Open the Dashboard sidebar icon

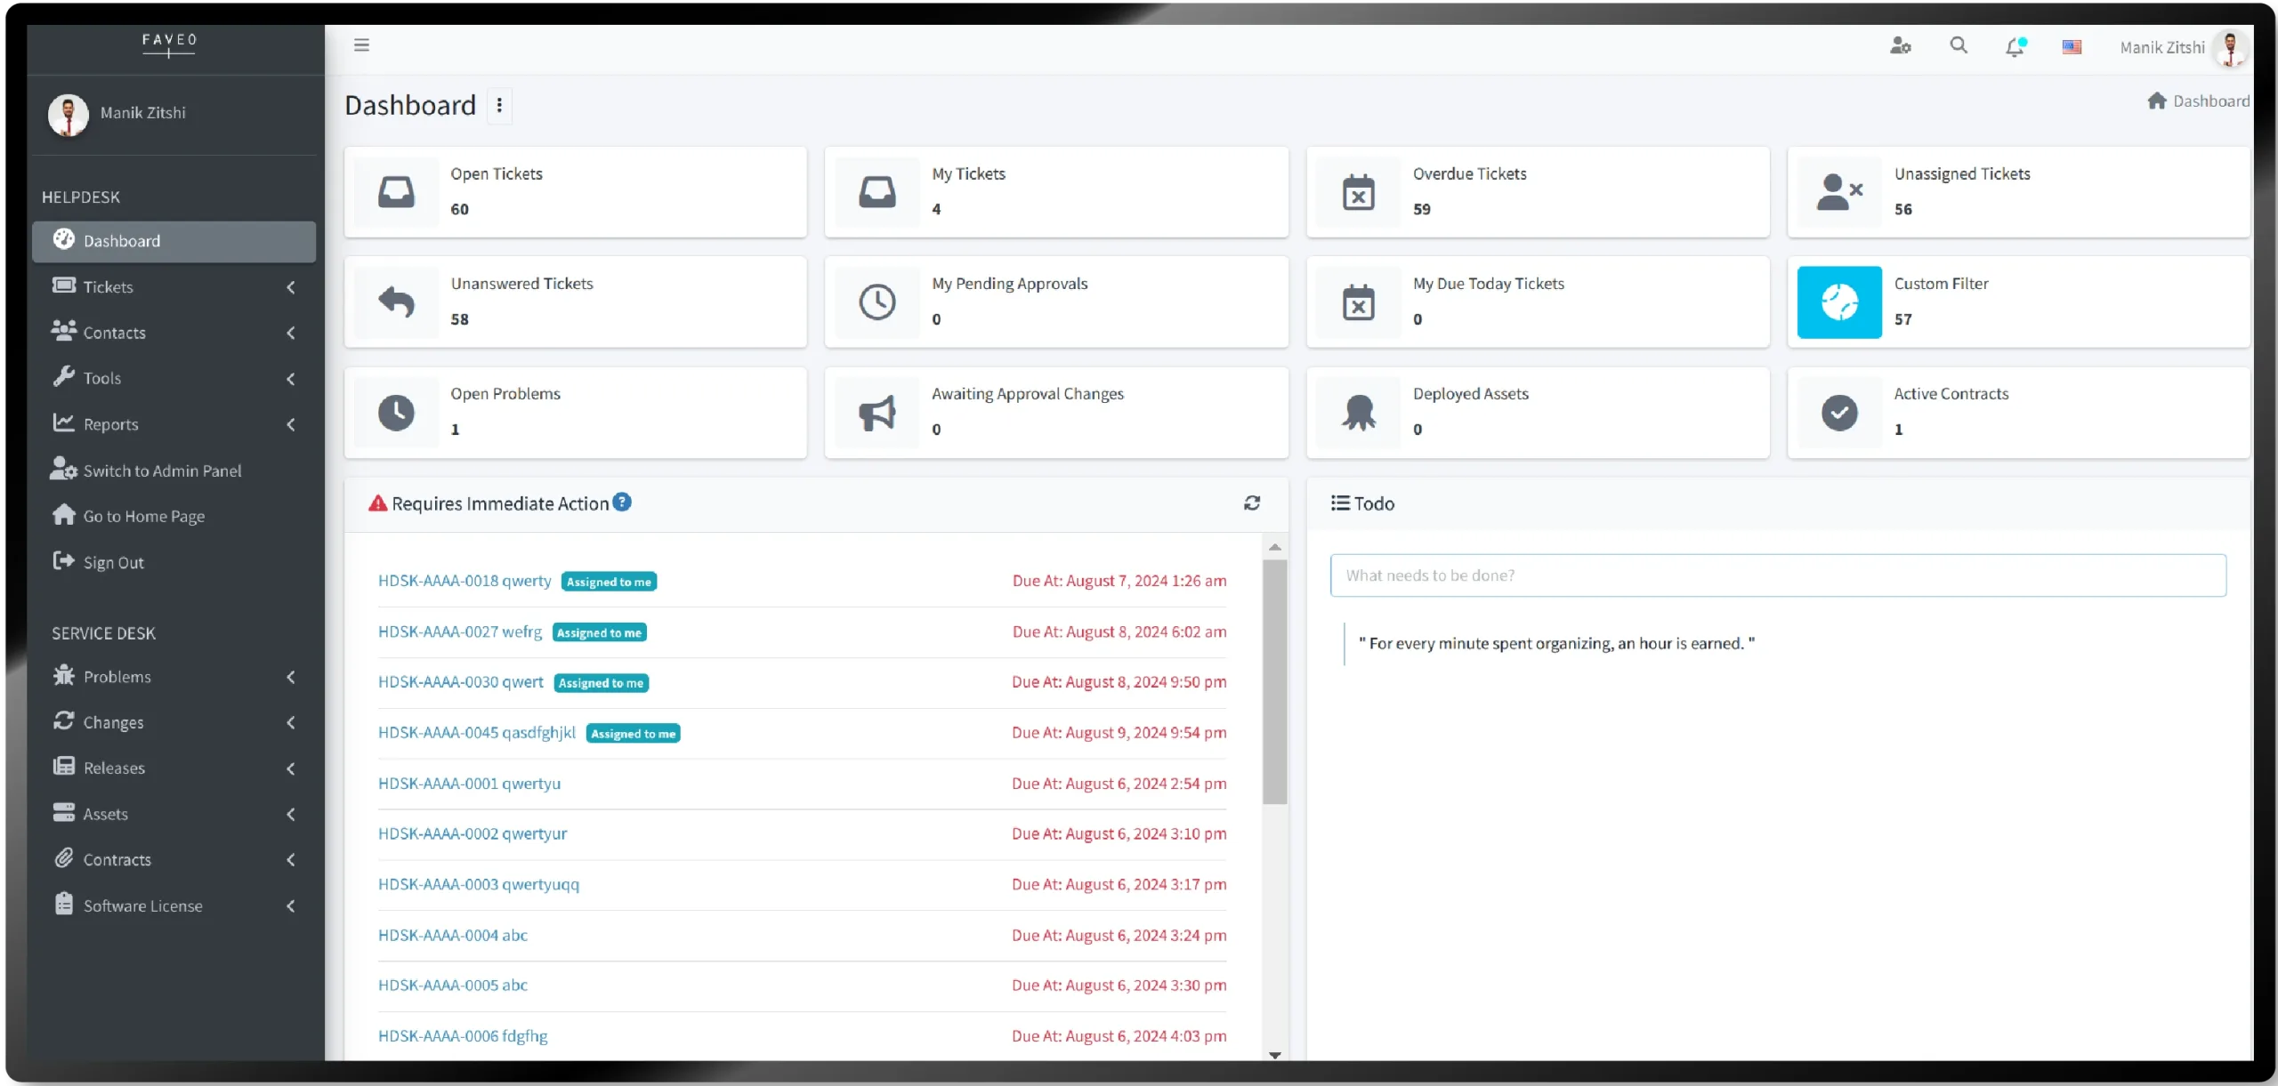click(64, 240)
